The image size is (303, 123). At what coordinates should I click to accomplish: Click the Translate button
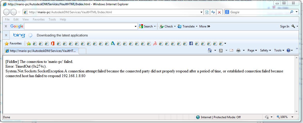click(x=186, y=26)
